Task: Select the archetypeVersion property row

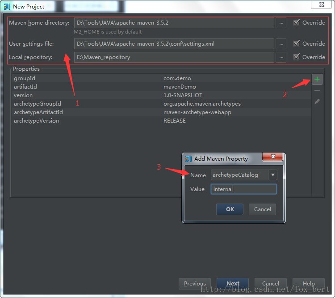Action: [162, 121]
